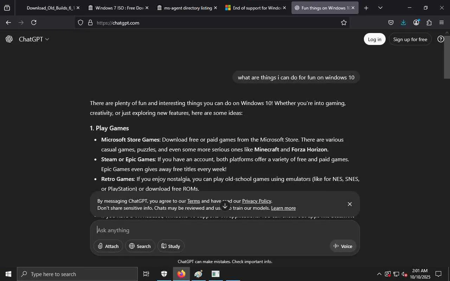This screenshot has width=450, height=281.
Task: Select the Fun things on Windows tab
Action: [325, 8]
